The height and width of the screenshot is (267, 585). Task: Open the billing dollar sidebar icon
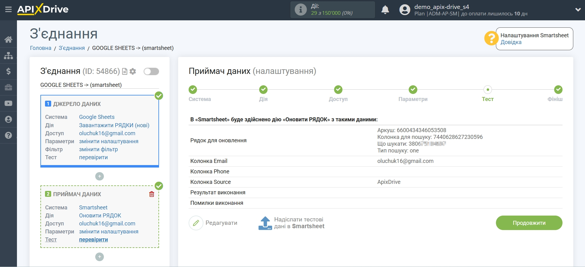[x=8, y=71]
